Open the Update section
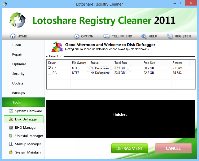 [x=18, y=83]
